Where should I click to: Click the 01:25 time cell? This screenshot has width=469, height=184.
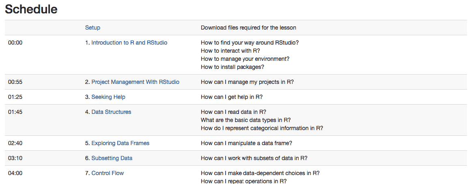coord(15,97)
